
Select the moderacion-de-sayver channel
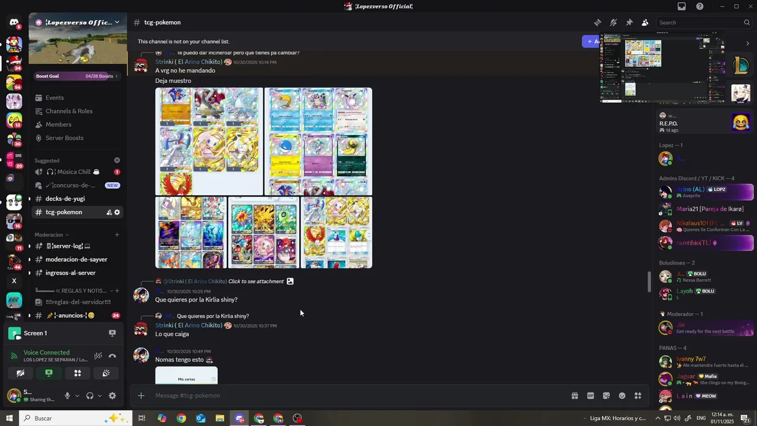pos(77,260)
